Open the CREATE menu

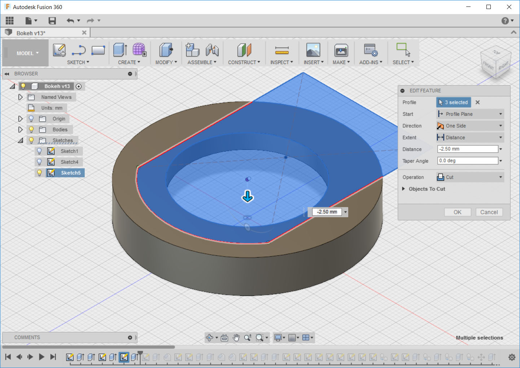(x=129, y=62)
